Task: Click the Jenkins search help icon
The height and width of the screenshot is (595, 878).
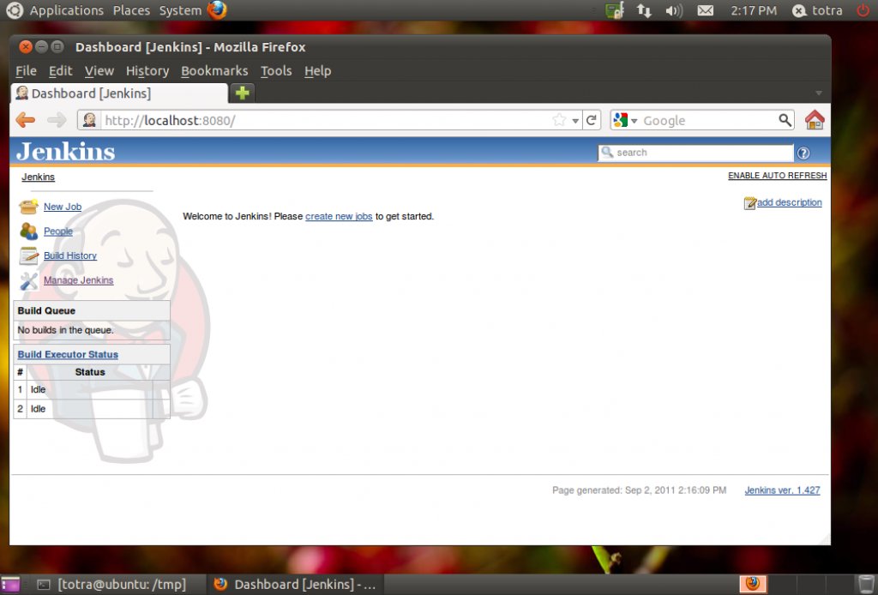Action: tap(803, 153)
